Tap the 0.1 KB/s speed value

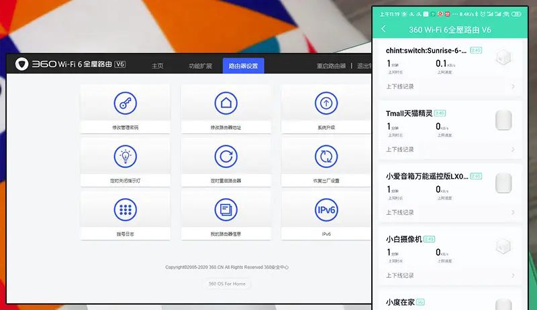click(x=445, y=64)
